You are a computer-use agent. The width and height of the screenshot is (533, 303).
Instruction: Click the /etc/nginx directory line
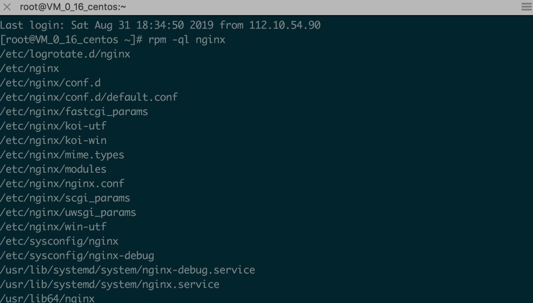click(x=30, y=68)
